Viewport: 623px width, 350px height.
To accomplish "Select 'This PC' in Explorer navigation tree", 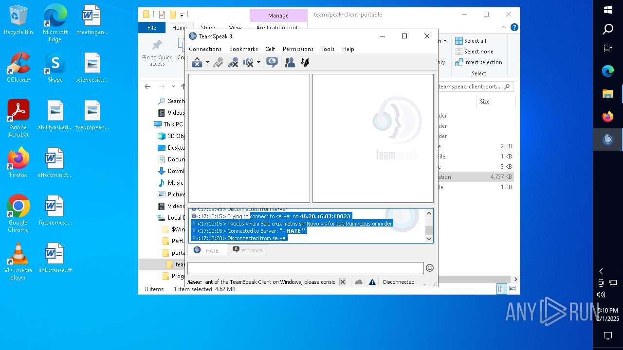I will pyautogui.click(x=168, y=124).
